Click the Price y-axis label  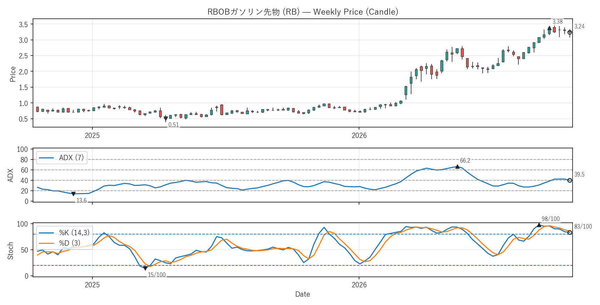[13, 74]
